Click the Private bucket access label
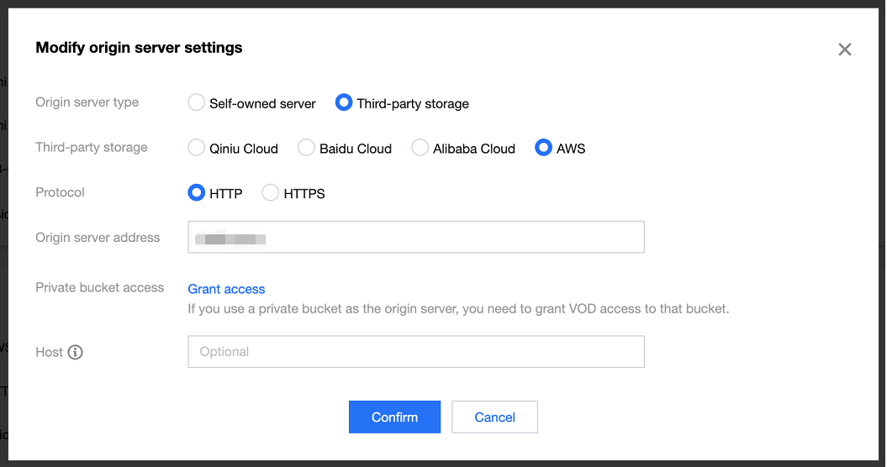The width and height of the screenshot is (887, 467). pyautogui.click(x=99, y=287)
